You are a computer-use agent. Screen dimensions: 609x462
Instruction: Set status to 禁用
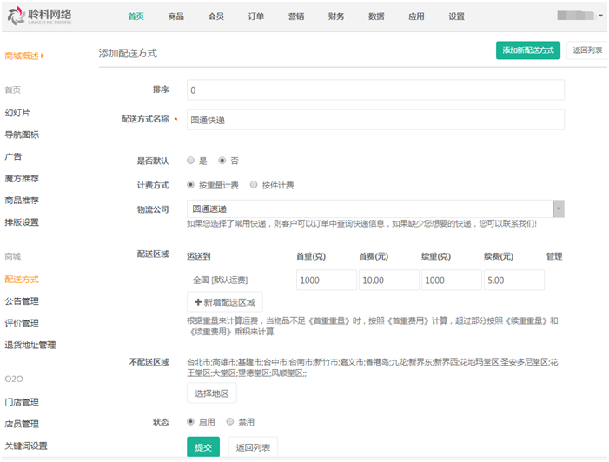[x=230, y=422]
